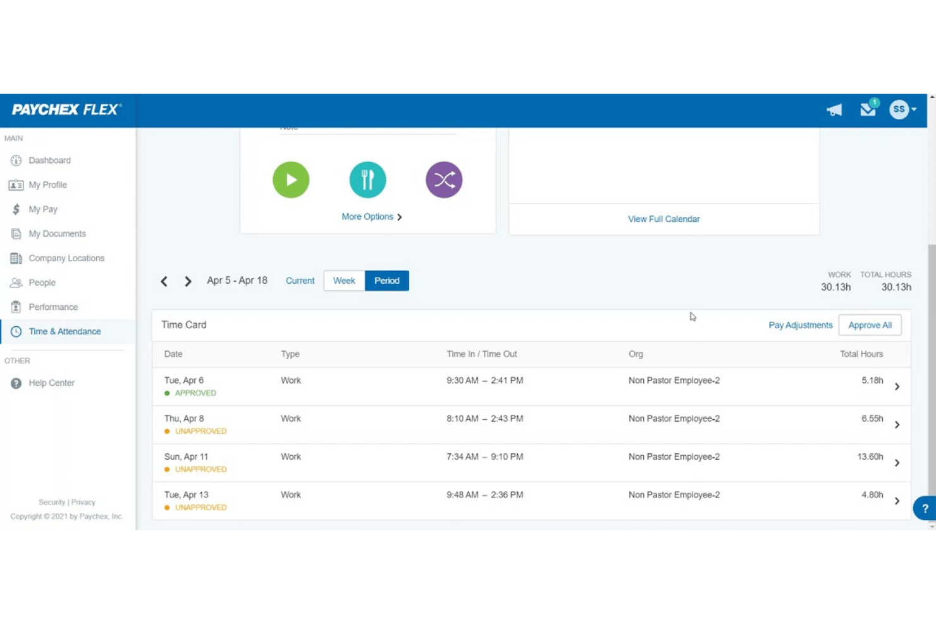Click UNAPPROVED status on Sun, Apr 11
This screenshot has width=936, height=624.
click(200, 469)
